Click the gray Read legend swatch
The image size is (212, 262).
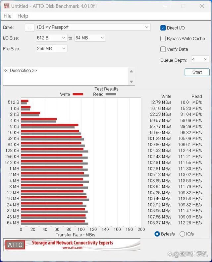coord(111,94)
